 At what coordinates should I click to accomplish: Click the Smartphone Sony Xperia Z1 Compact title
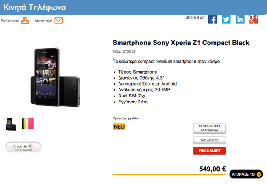pyautogui.click(x=181, y=43)
